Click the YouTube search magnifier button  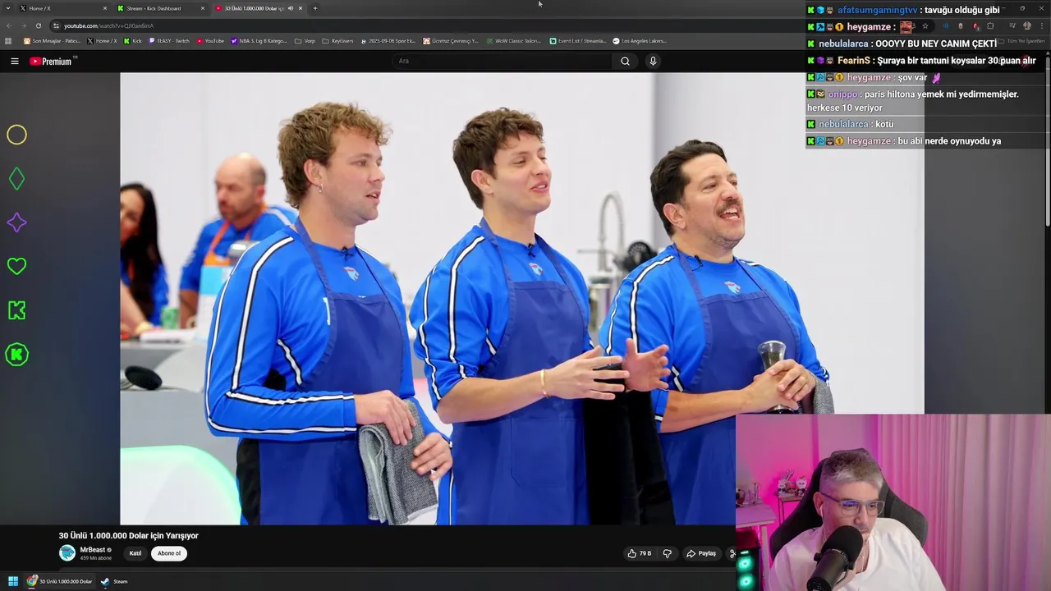tap(625, 61)
